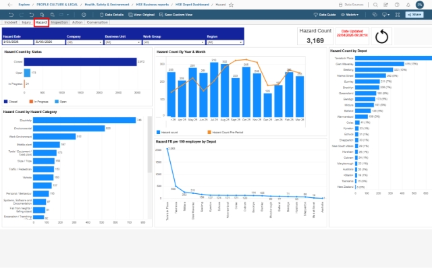The width and height of the screenshot is (432, 268).
Task: Switch to the Inspection tab
Action: click(x=59, y=22)
